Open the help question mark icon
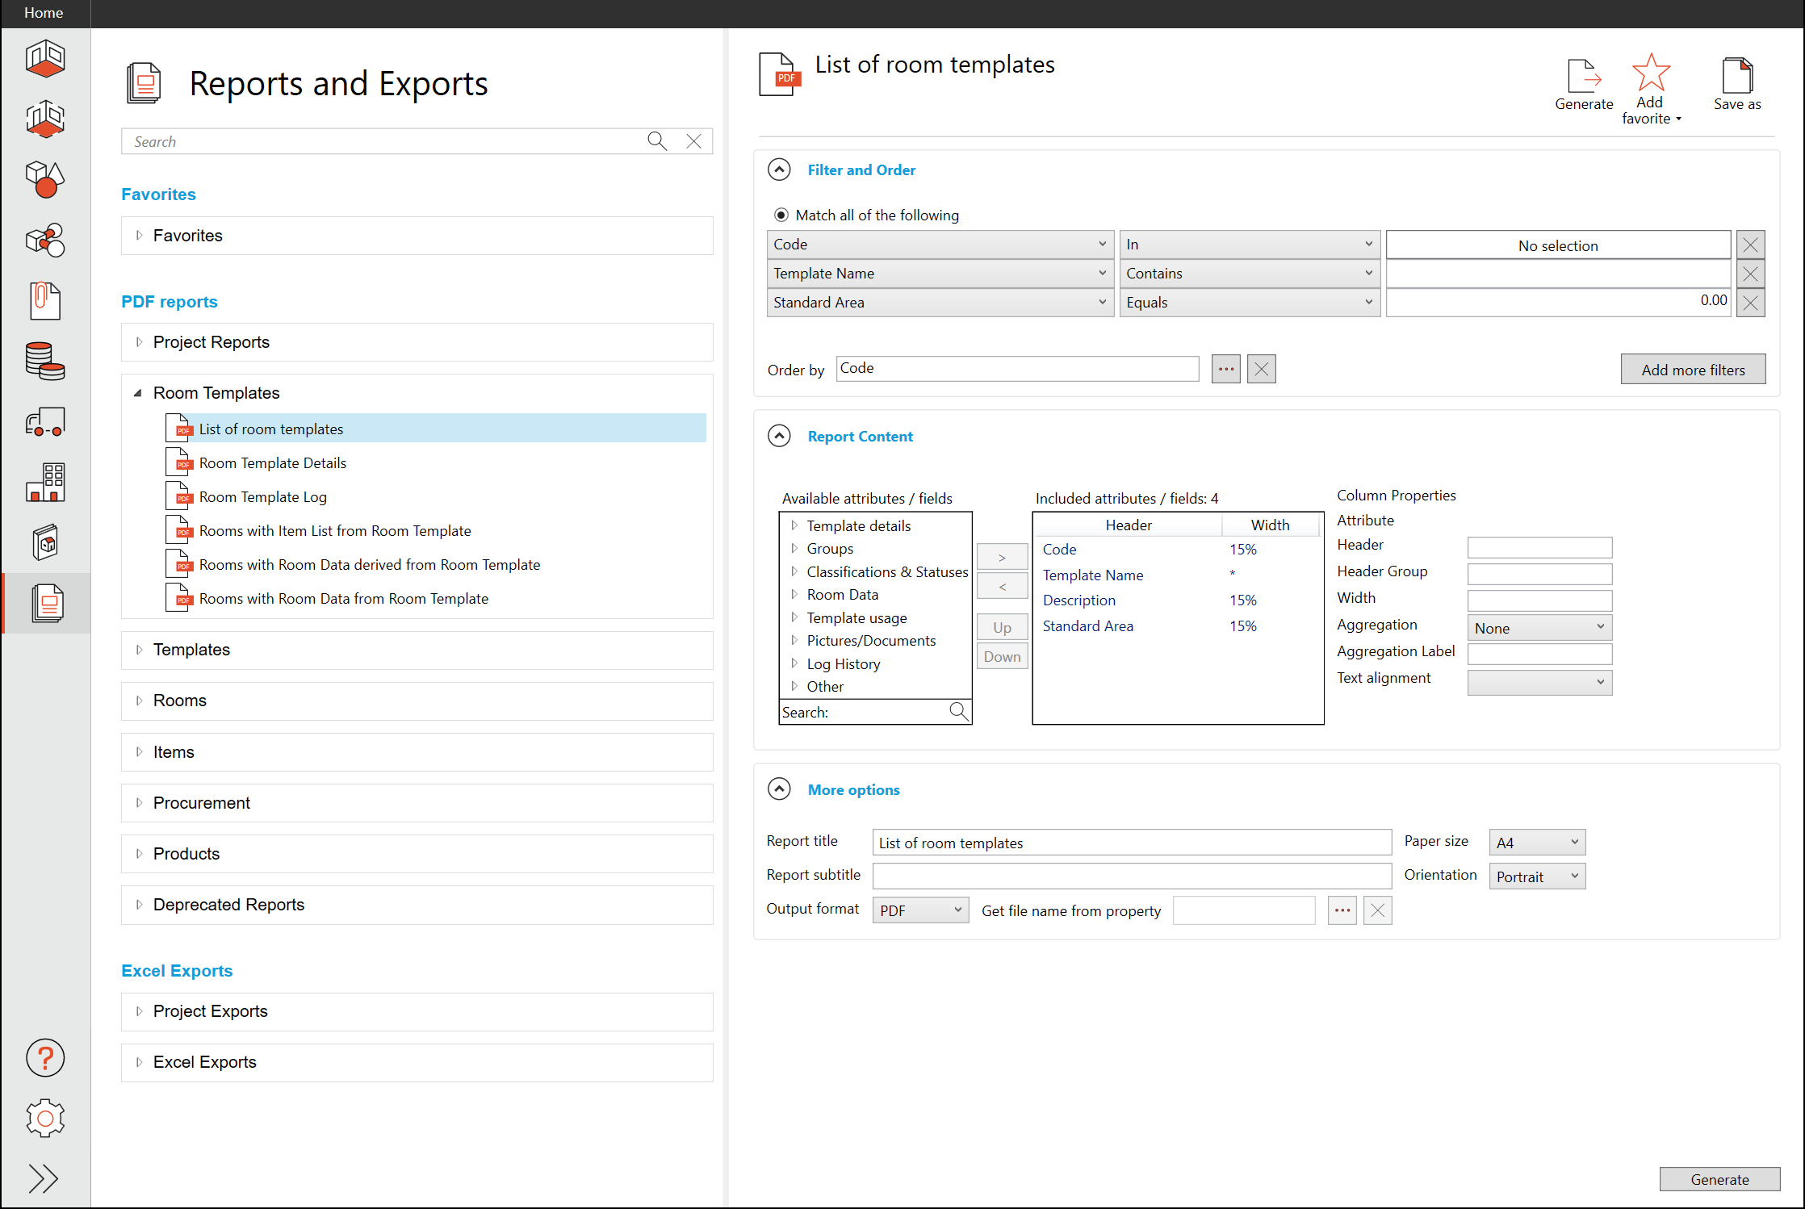Viewport: 1805px width, 1209px height. pyautogui.click(x=45, y=1057)
